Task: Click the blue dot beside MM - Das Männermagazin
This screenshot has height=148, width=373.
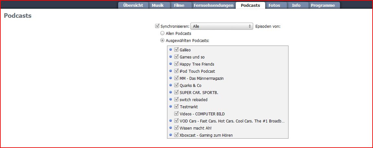Action: pos(171,78)
